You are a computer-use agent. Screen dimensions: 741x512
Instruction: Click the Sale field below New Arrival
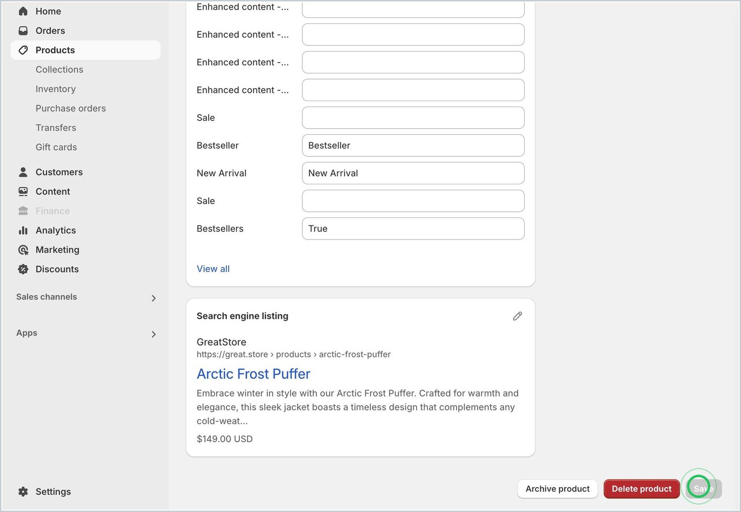coord(413,201)
